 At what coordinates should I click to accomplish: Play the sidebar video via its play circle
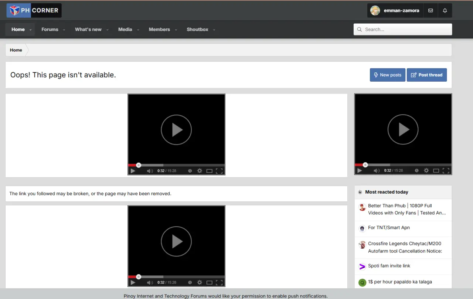[403, 130]
